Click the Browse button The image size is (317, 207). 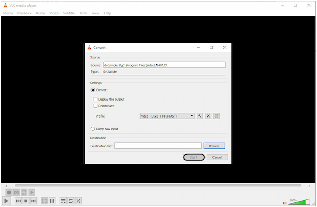pyautogui.click(x=215, y=146)
